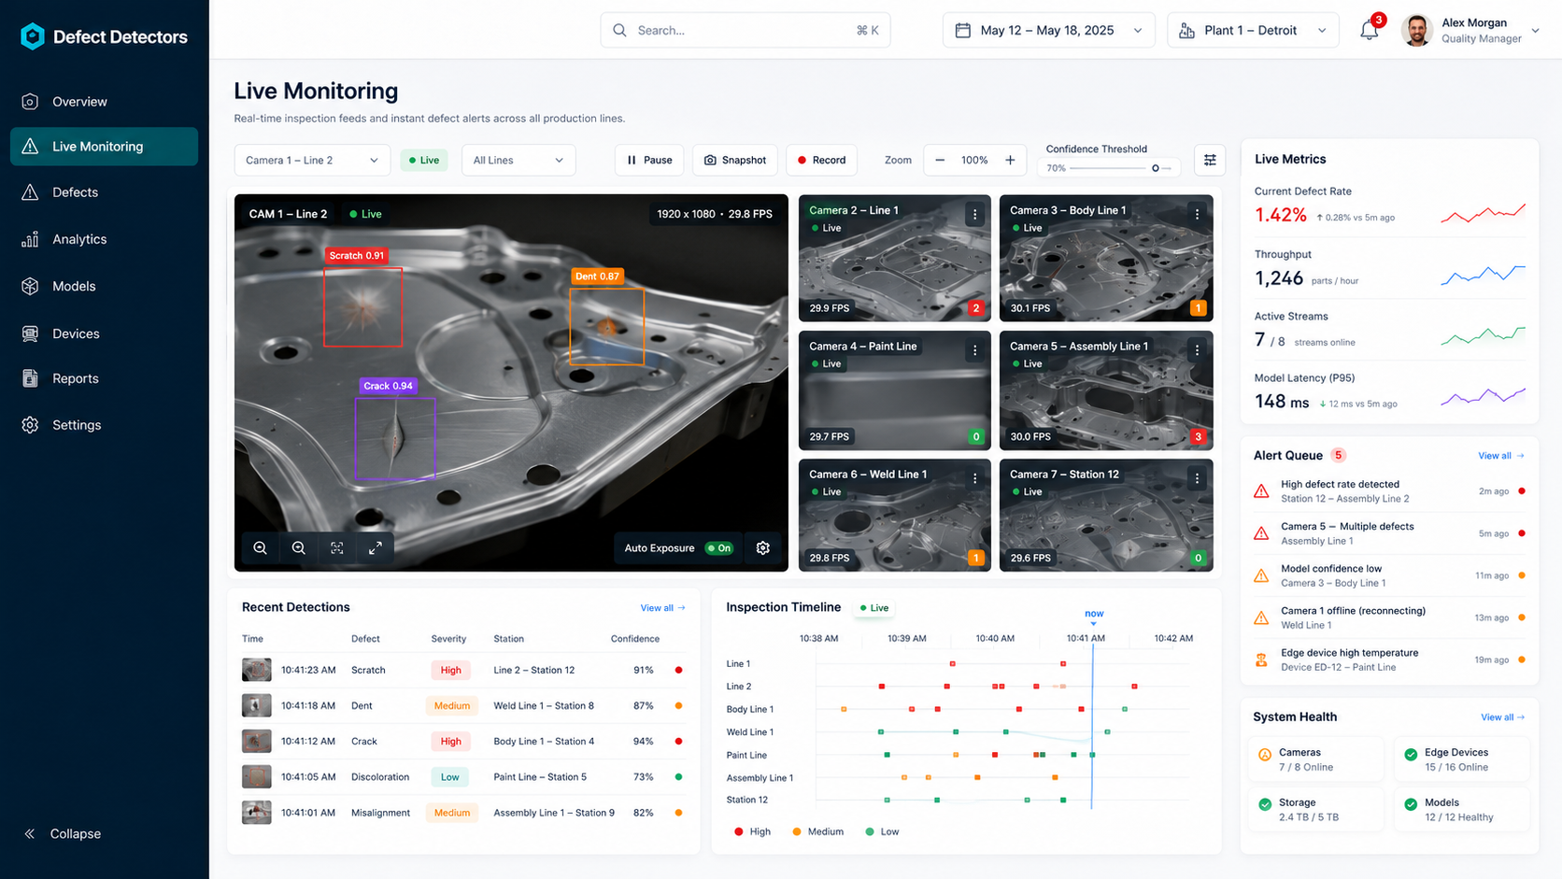Screen dimensions: 1562x879
Task: Click the Camera 3 orange defect count badge
Action: pos(1198,307)
